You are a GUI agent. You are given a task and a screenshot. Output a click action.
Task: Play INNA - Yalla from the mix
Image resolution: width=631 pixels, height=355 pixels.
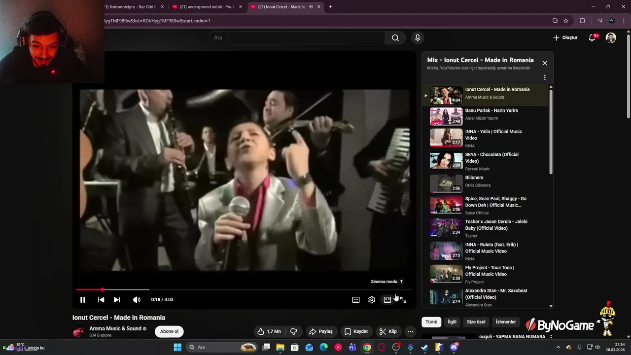(x=485, y=138)
